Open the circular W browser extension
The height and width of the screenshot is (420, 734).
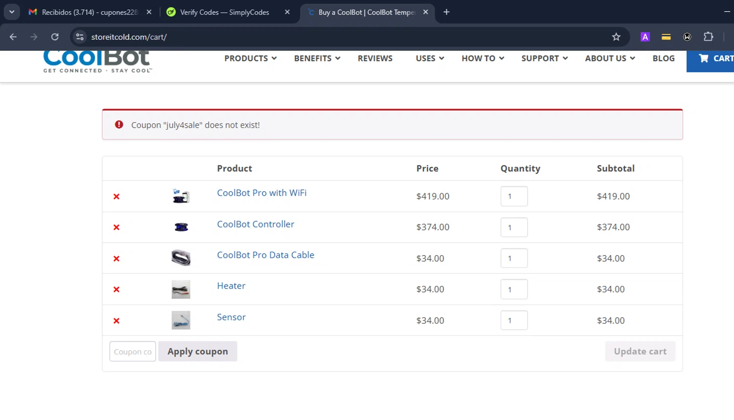click(x=687, y=37)
